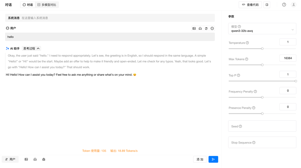The image size is (301, 168).
Task: Show help tooltip for Temperature
Action: (247, 43)
